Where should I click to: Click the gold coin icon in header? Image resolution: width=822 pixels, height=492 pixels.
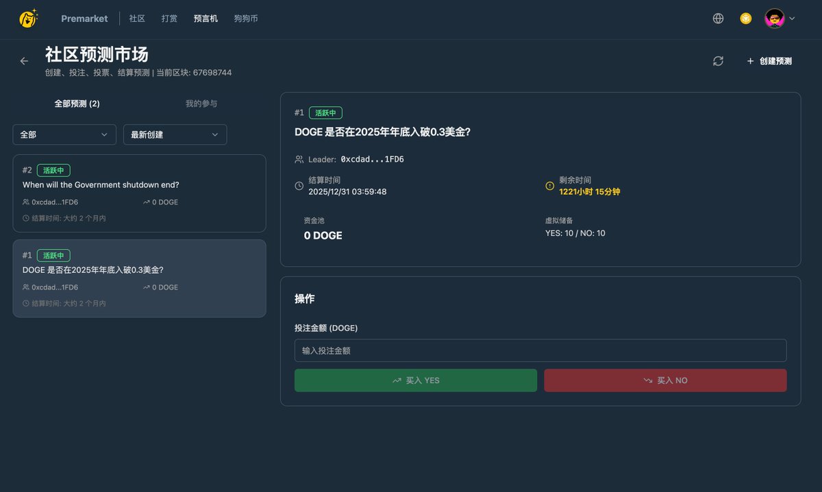point(746,18)
